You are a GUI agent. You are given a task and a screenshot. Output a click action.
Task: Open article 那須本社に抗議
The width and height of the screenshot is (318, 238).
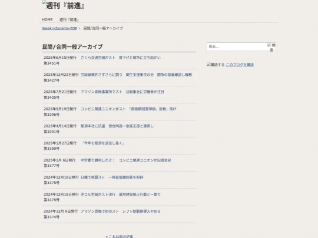pos(117,126)
